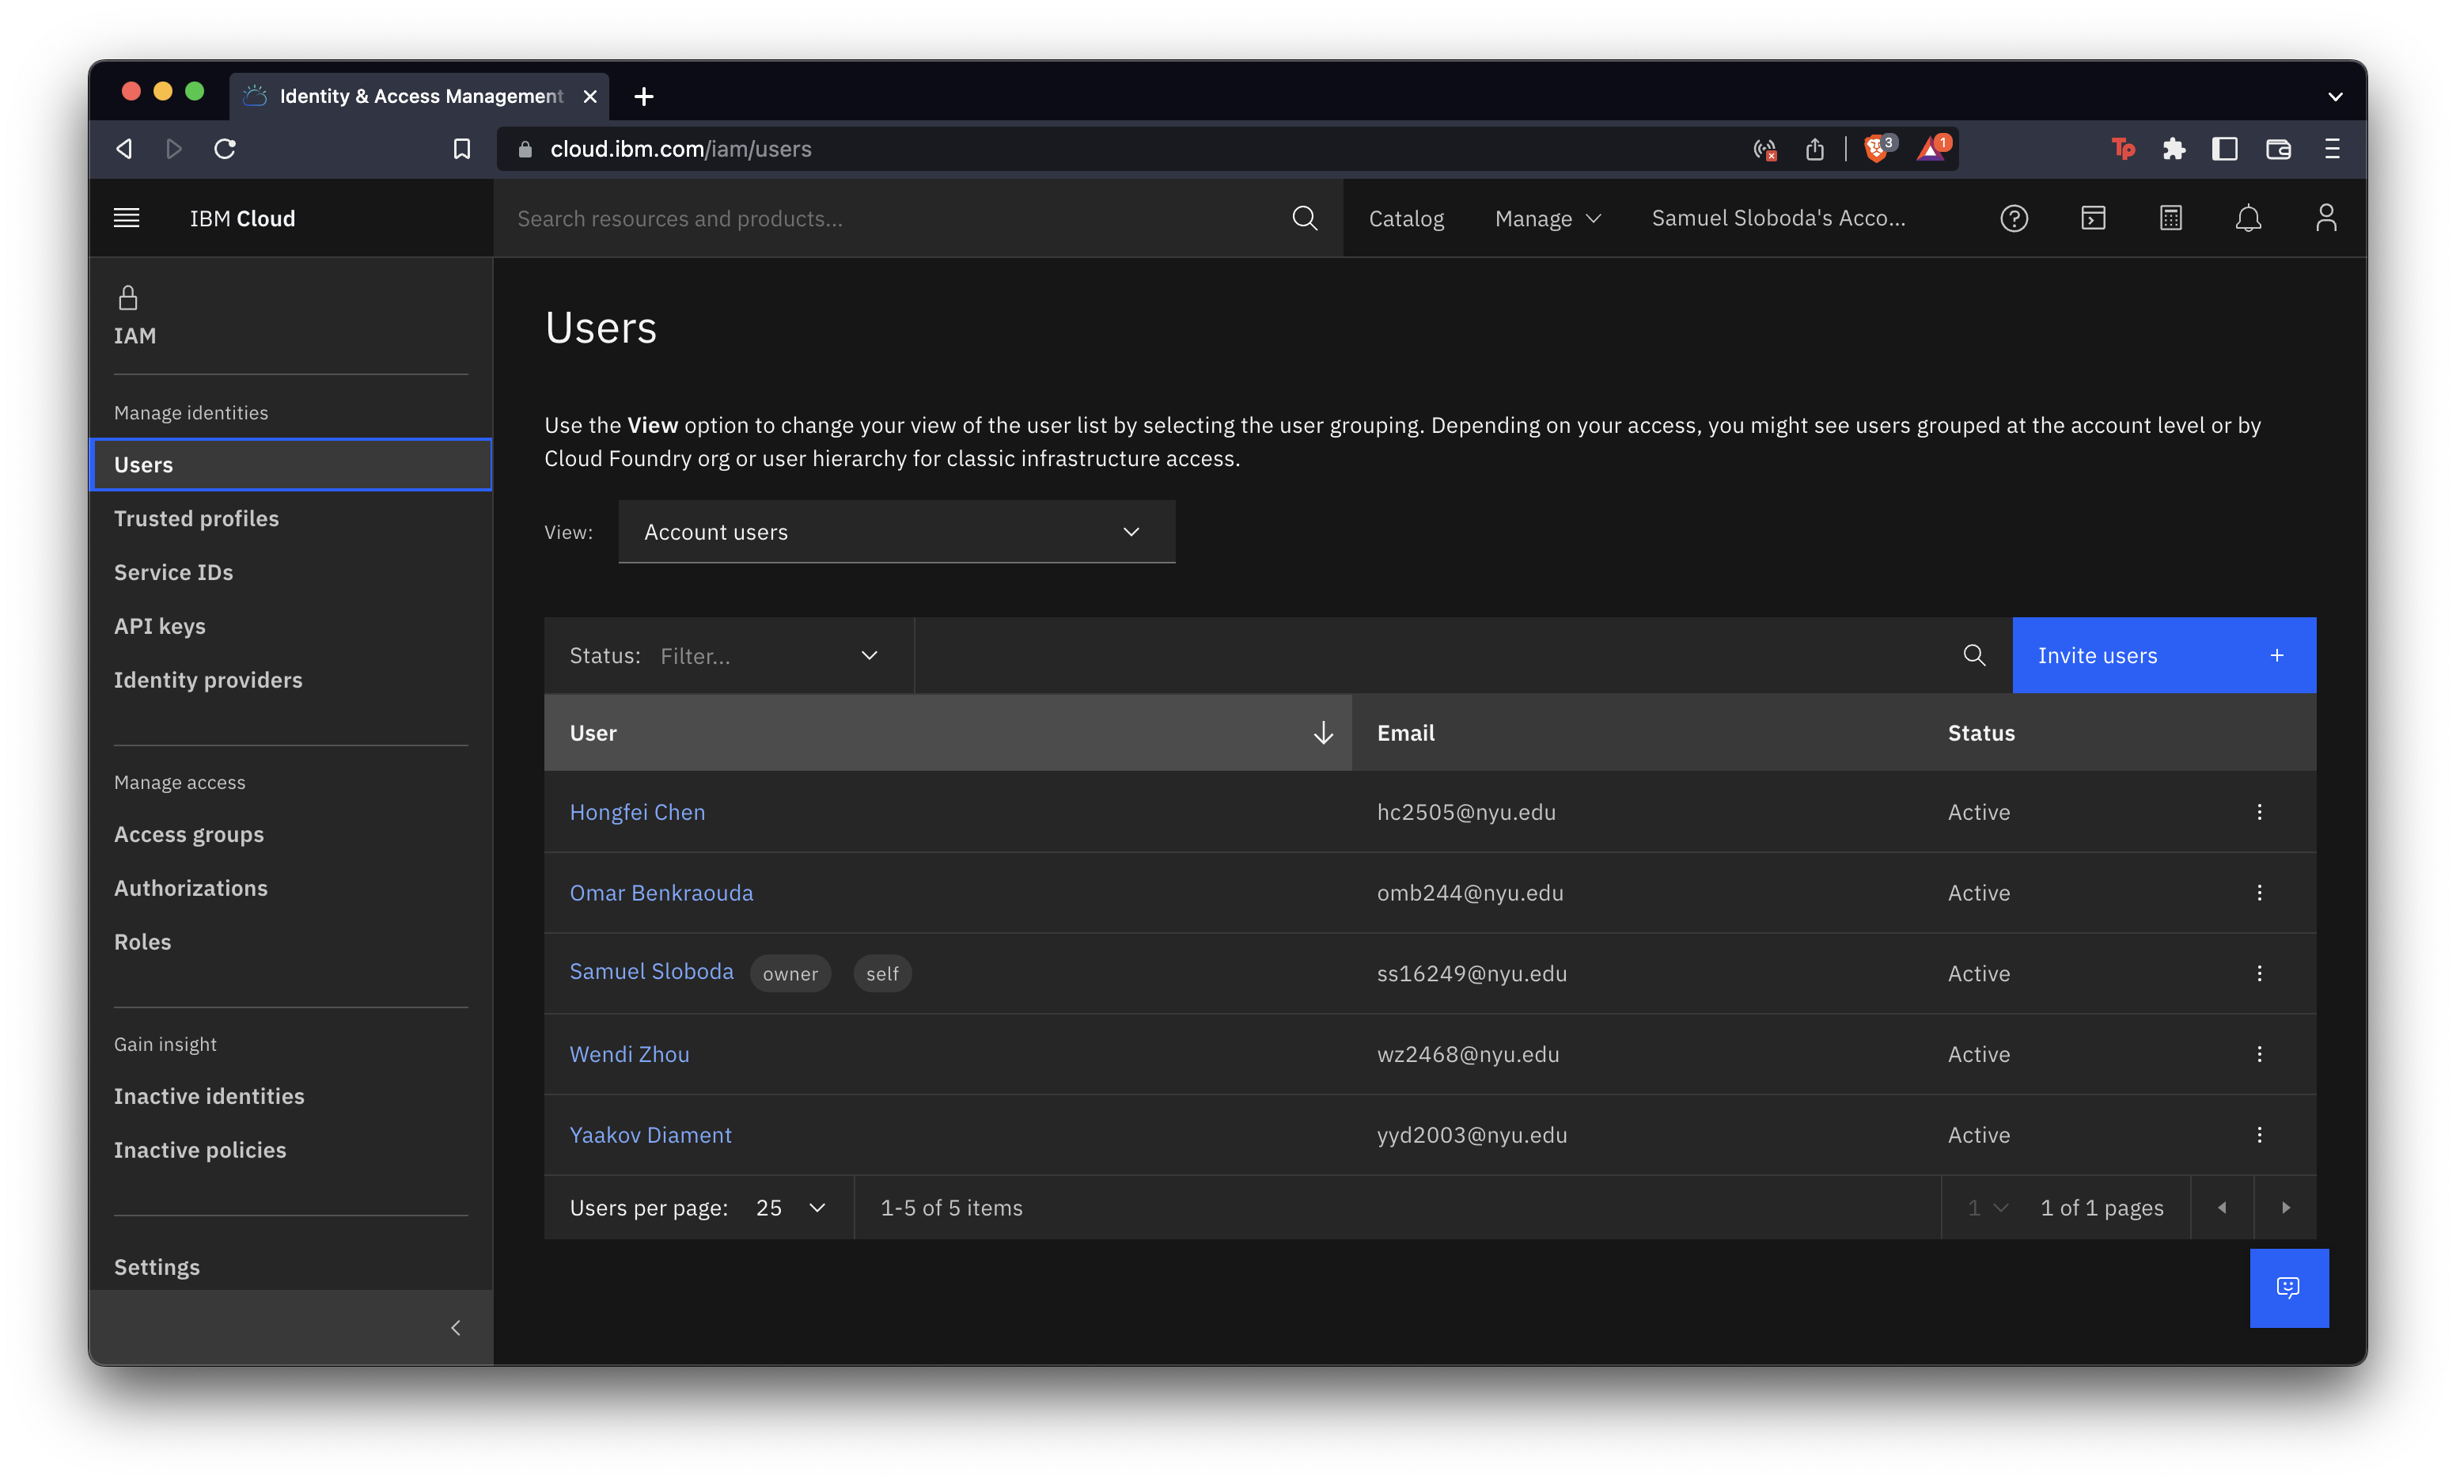This screenshot has height=1483, width=2456.
Task: Click the search icon in the users table
Action: click(x=1975, y=654)
